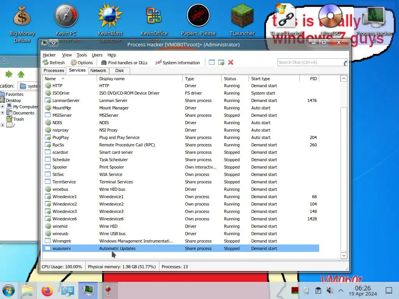Select the LanmanServer service icon
This screenshot has width=399, height=299.
[x=48, y=100]
